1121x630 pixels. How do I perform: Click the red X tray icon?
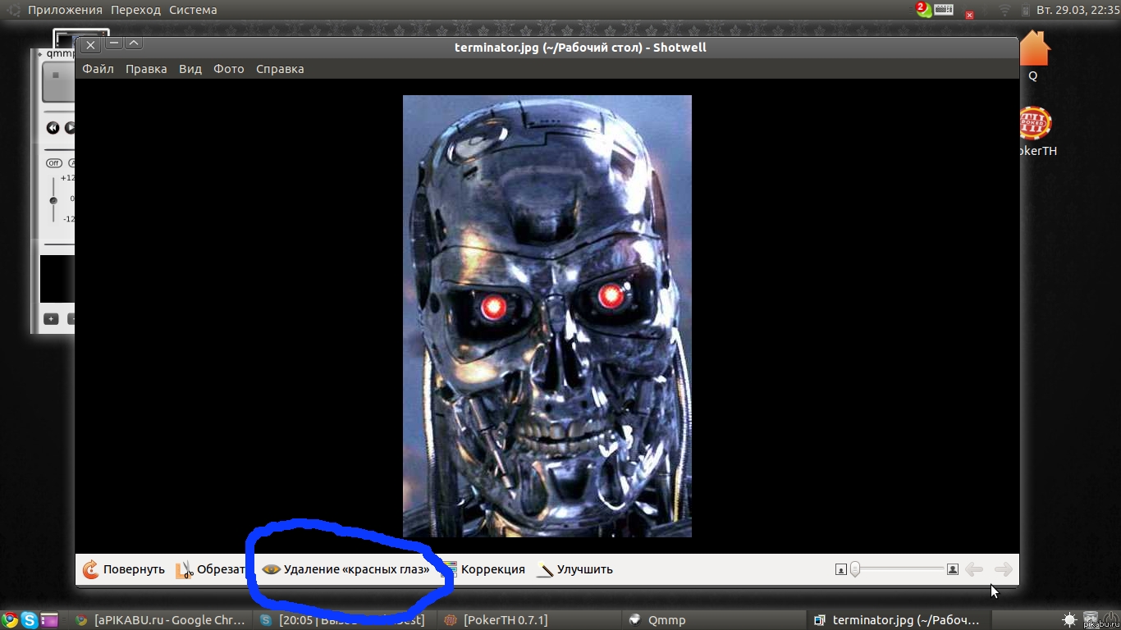pyautogui.click(x=969, y=15)
